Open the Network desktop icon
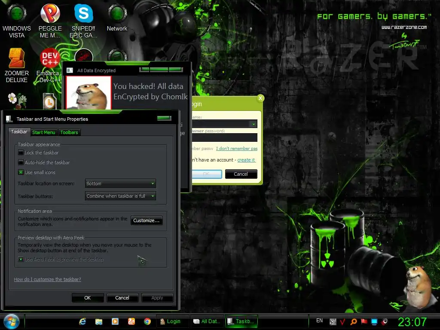 117,18
